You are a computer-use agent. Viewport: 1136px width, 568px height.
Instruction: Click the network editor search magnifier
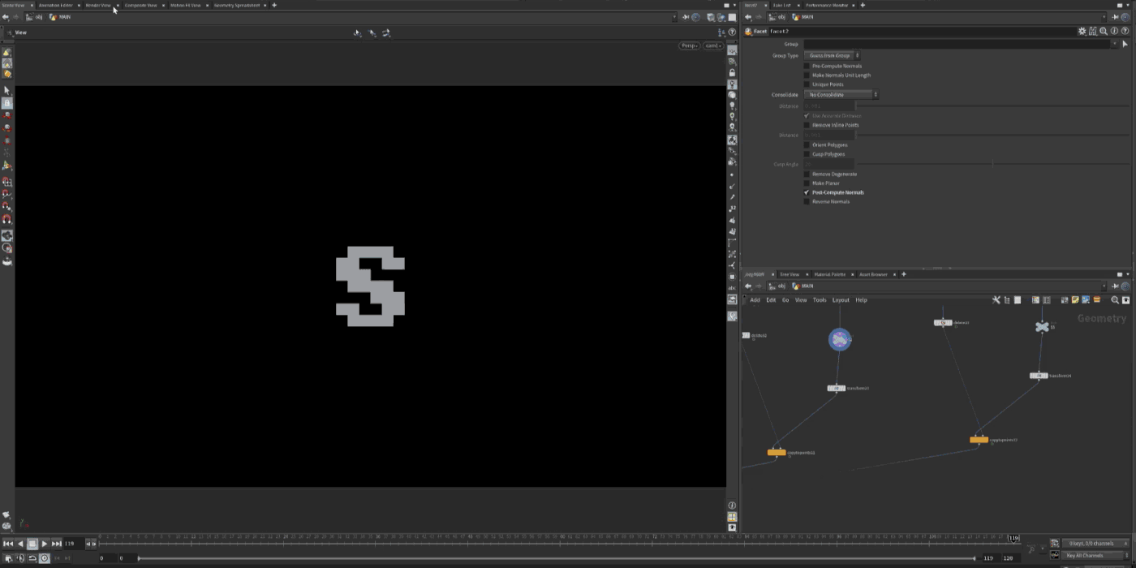tap(1114, 300)
